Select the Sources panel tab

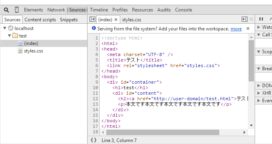pos(77,10)
